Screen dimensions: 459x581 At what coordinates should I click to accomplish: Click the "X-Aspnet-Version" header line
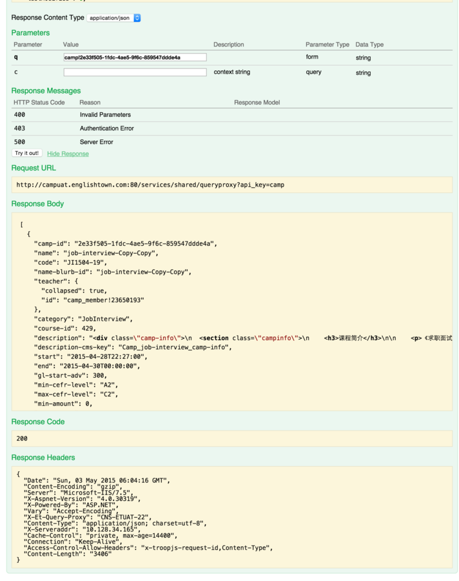click(82, 499)
